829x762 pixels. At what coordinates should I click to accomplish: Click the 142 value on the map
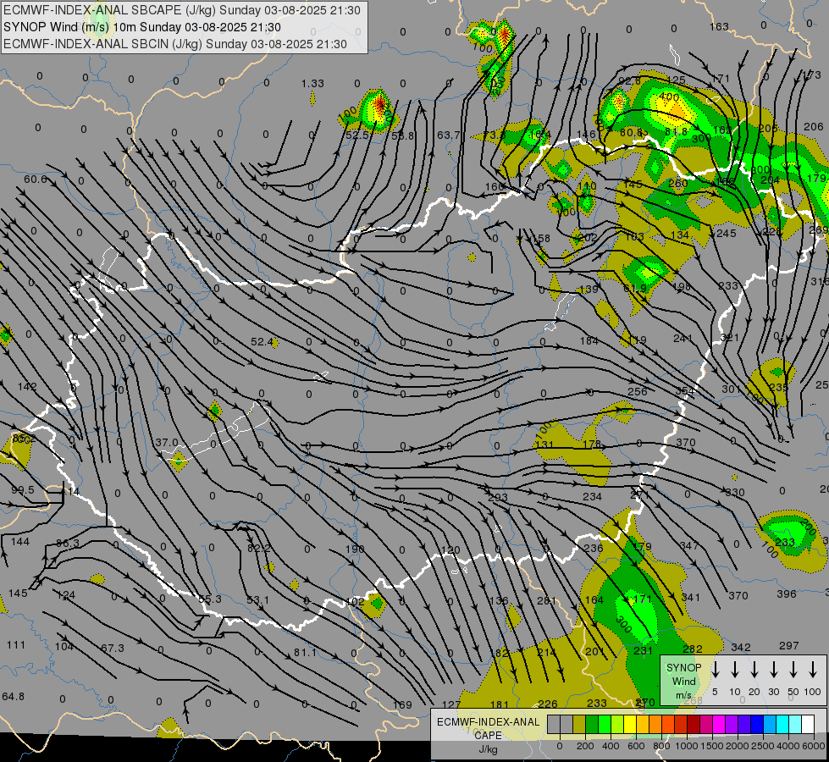27,387
